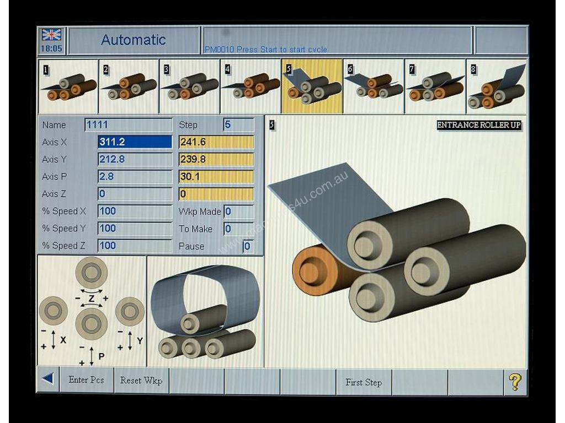Choose step 3 roller position icon
The width and height of the screenshot is (565, 423).
click(190, 86)
